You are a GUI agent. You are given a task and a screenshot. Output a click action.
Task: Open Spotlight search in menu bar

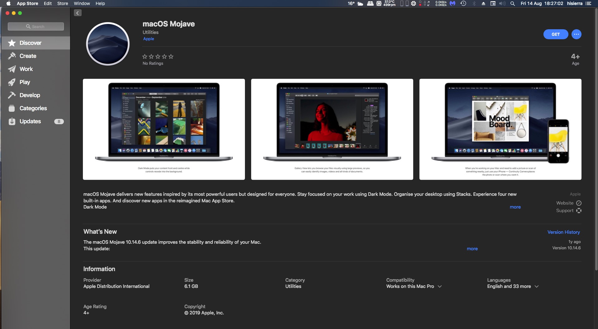pyautogui.click(x=512, y=3)
